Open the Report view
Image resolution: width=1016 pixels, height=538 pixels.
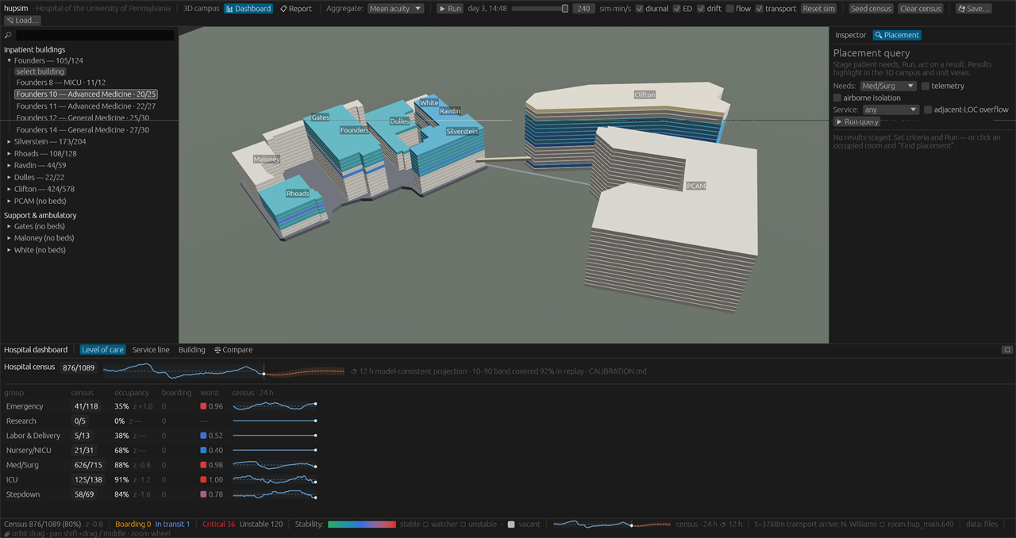(x=296, y=9)
